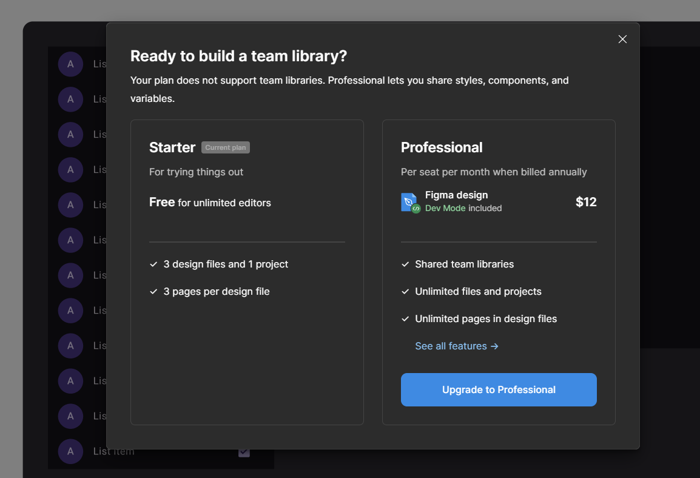Click the checkmark beside Unlimited pages in design files

(405, 318)
